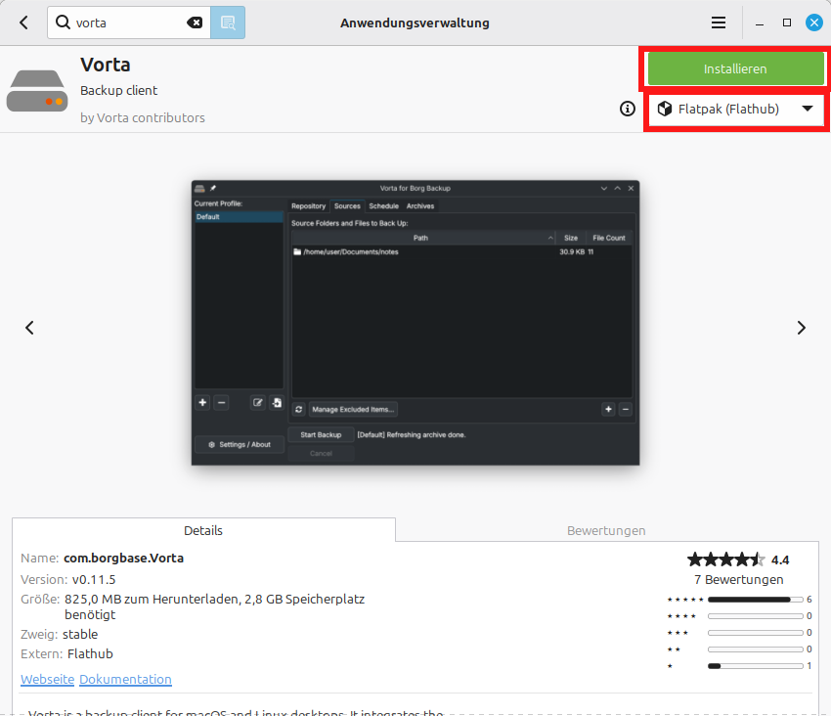Image resolution: width=831 pixels, height=716 pixels.
Task: Enlarge the Vorta screenshot preview
Action: click(x=415, y=323)
